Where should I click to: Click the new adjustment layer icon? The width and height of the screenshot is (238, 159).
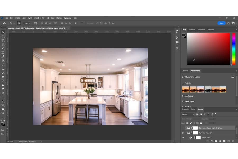(220, 141)
